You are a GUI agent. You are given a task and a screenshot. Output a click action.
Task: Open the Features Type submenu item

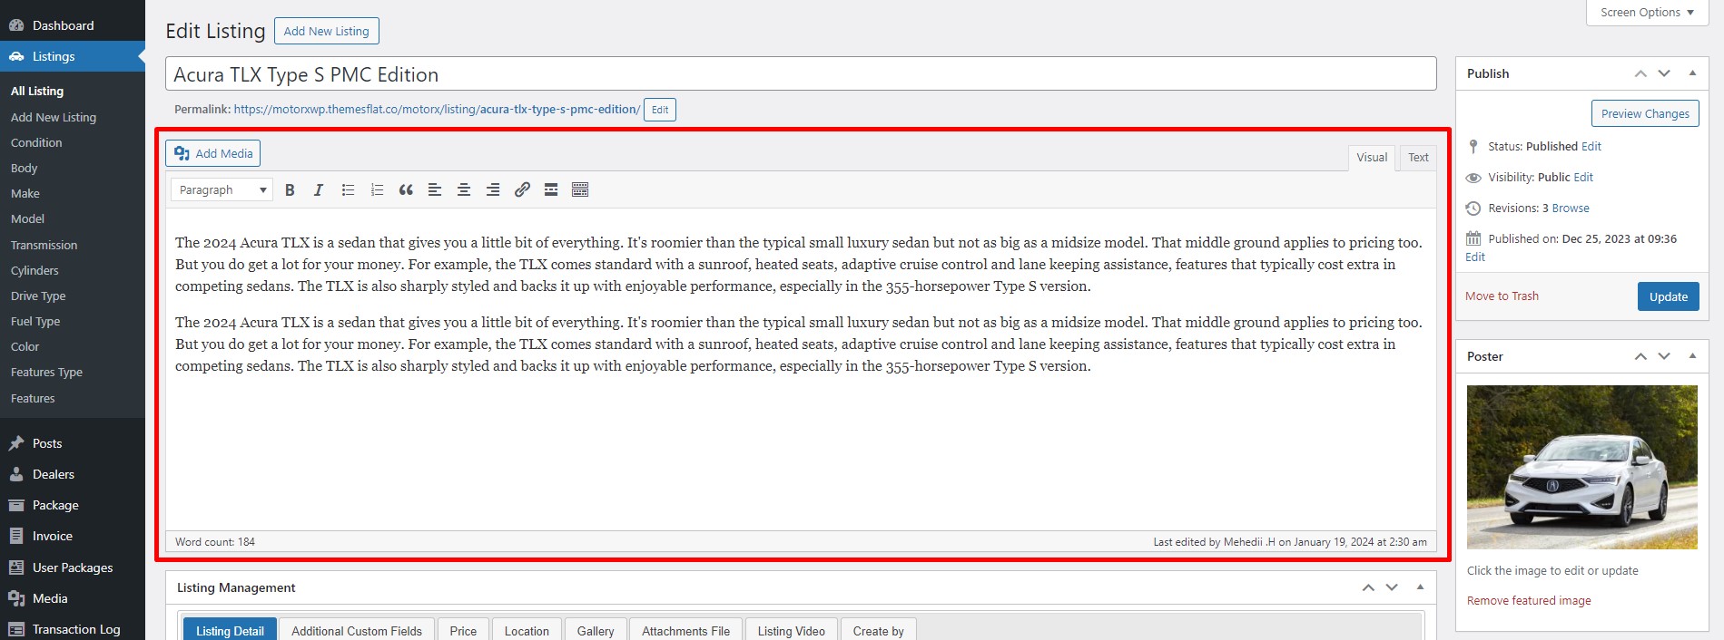46,372
